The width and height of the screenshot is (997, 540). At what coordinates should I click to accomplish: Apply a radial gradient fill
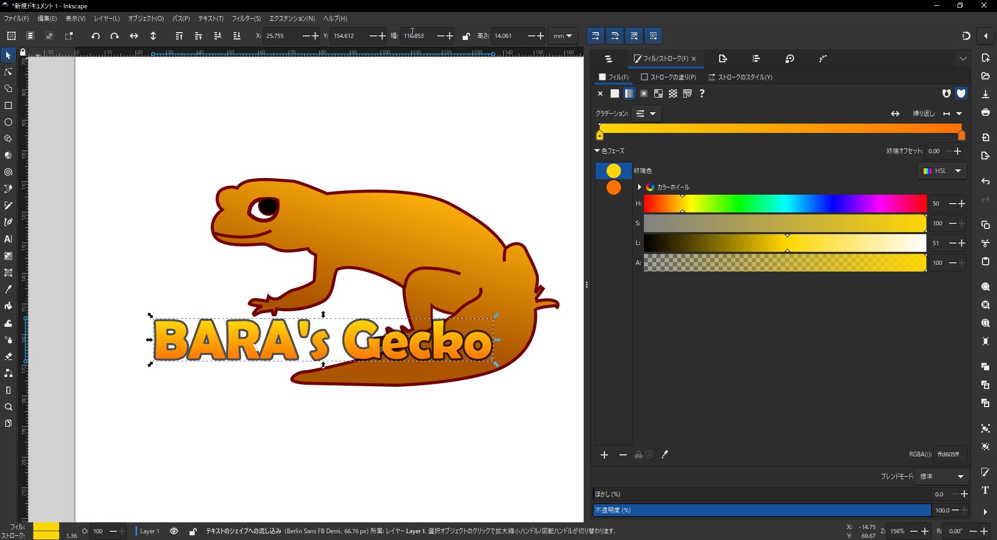(643, 93)
